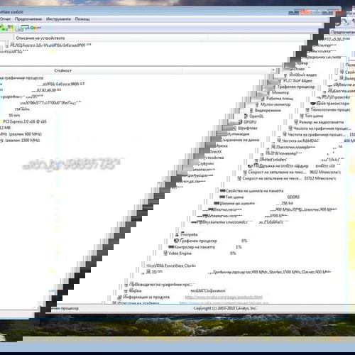Click the Video Engine usage row icon
This screenshot has height=355, width=355.
pyautogui.click(x=165, y=253)
